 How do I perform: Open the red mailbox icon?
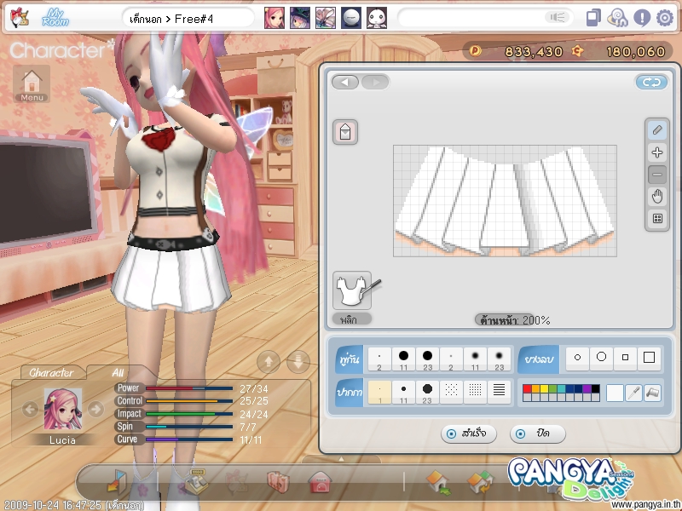[x=321, y=482]
